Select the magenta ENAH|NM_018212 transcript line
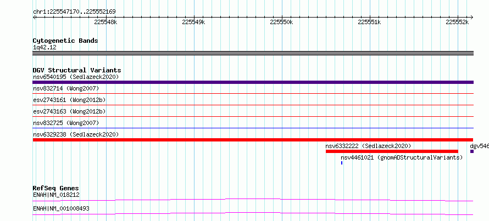 [253, 200]
